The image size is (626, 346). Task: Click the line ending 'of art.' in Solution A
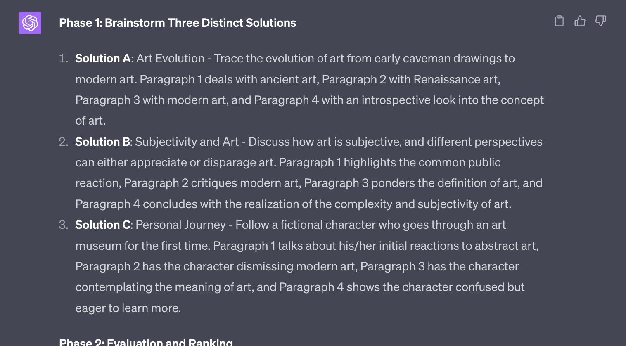pos(90,121)
